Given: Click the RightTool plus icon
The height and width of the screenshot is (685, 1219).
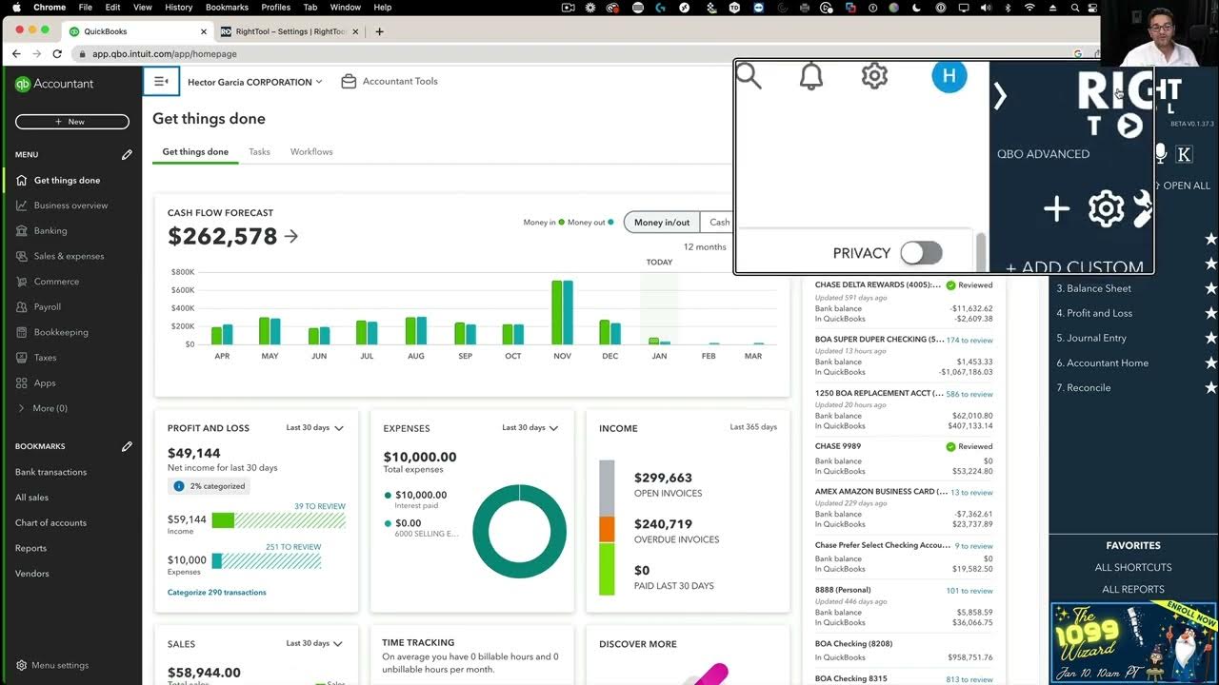Looking at the screenshot, I should point(1056,209).
